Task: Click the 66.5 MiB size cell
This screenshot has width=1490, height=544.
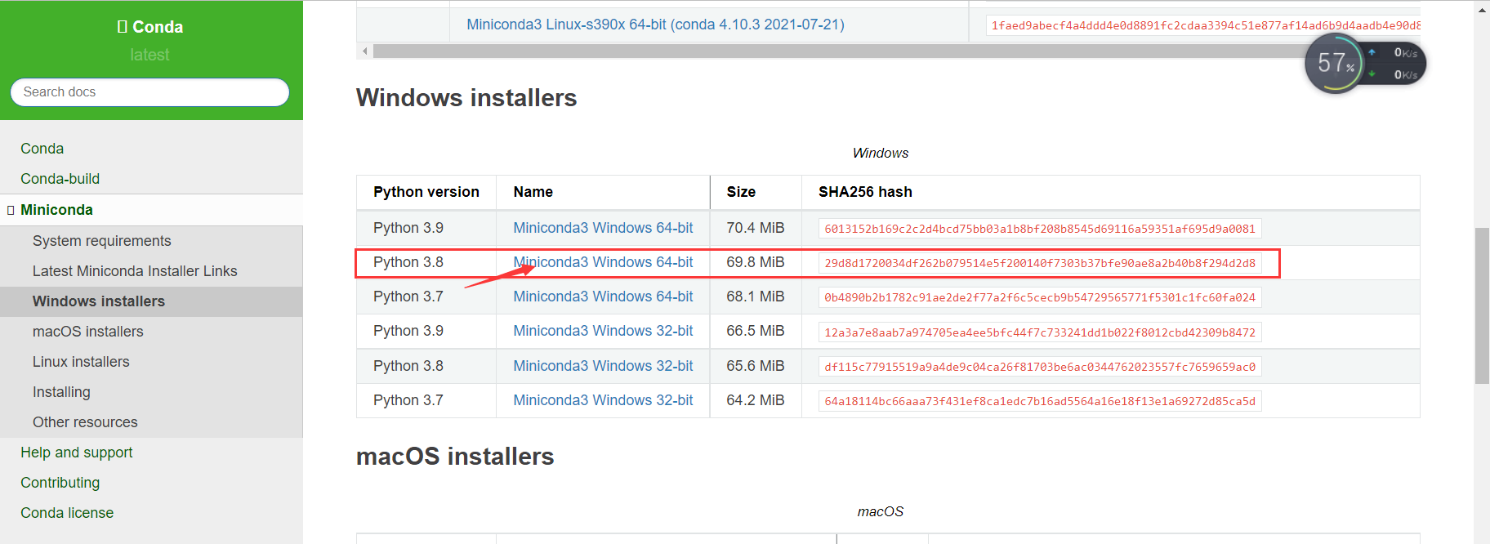Action: (x=756, y=331)
